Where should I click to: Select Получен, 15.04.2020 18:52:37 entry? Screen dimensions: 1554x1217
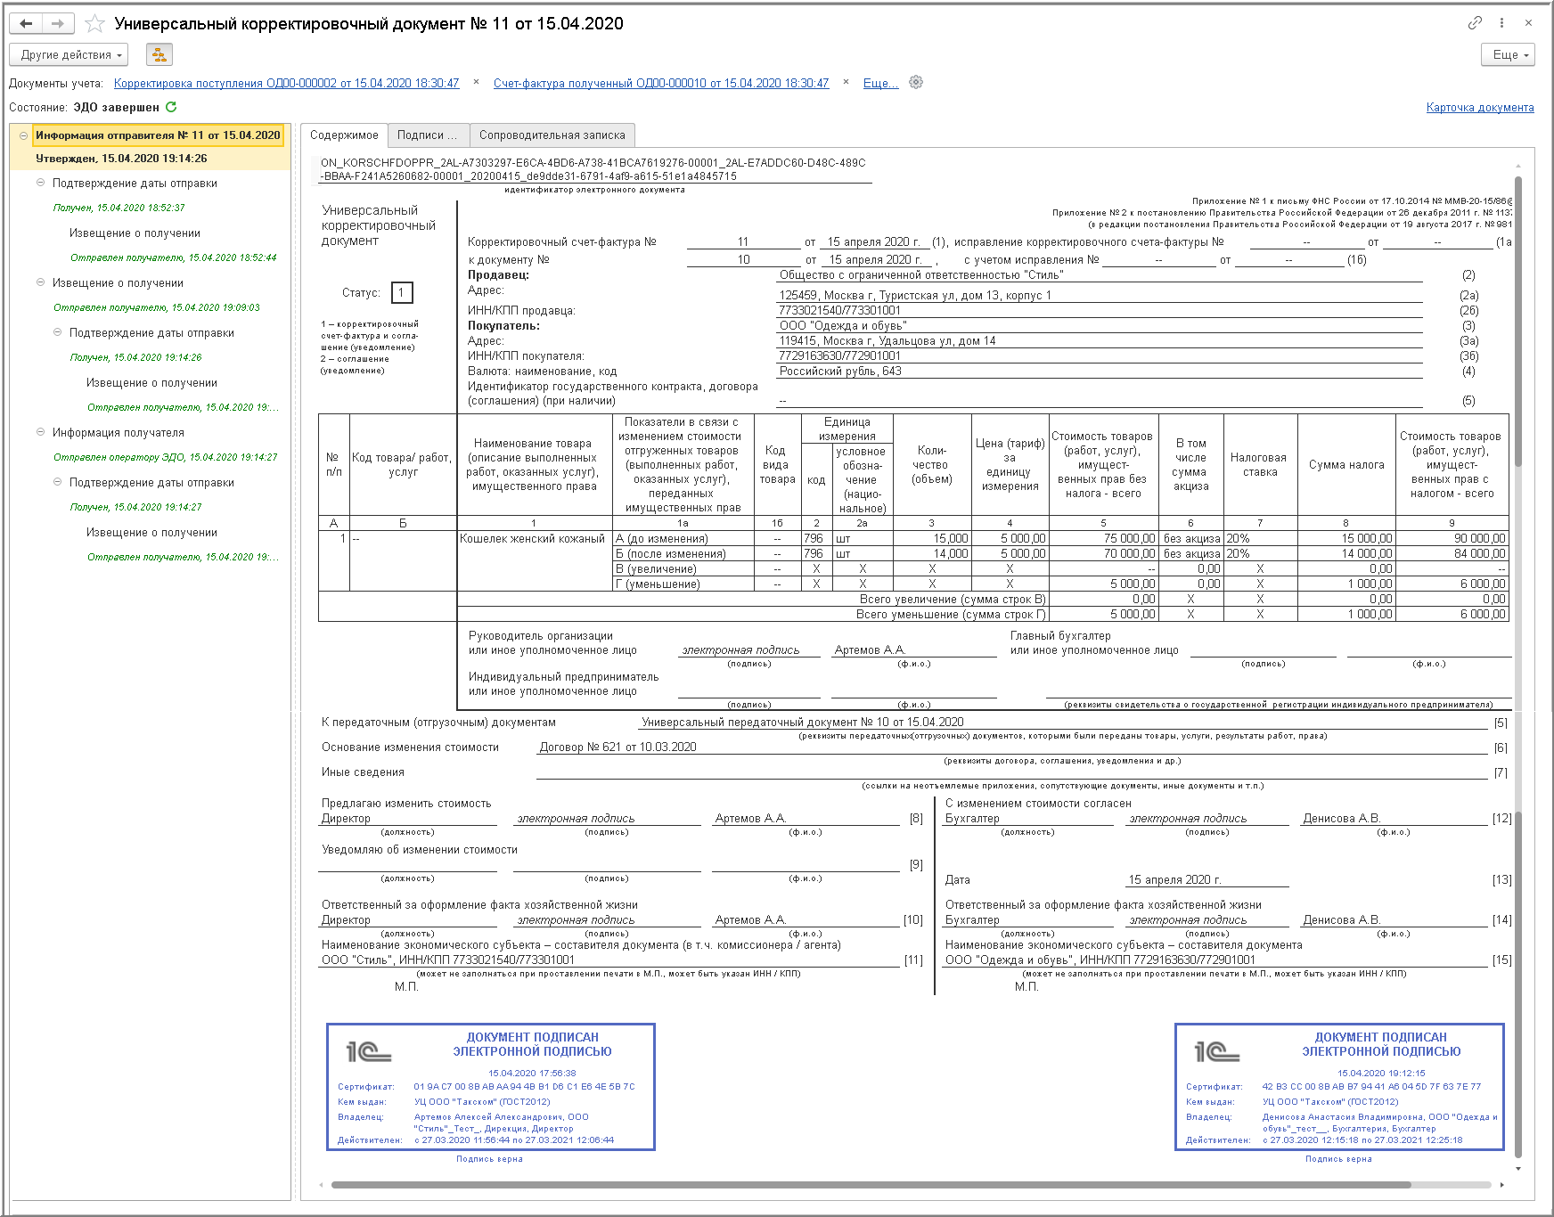pos(119,208)
